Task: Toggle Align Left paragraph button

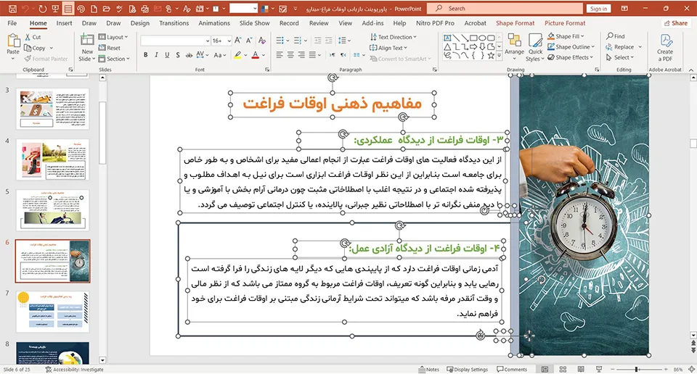Action: point(279,55)
